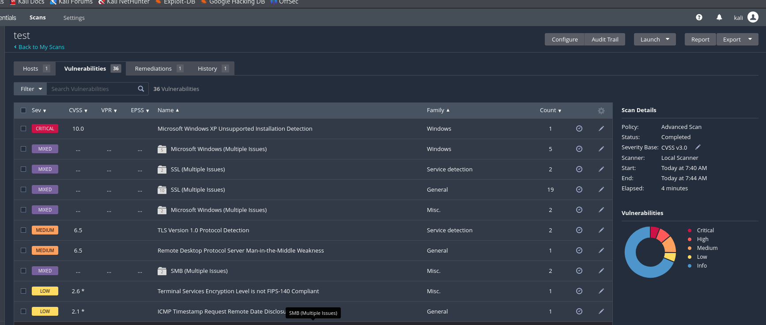This screenshot has width=766, height=325.
Task: Sort by Sev column
Action: point(39,110)
